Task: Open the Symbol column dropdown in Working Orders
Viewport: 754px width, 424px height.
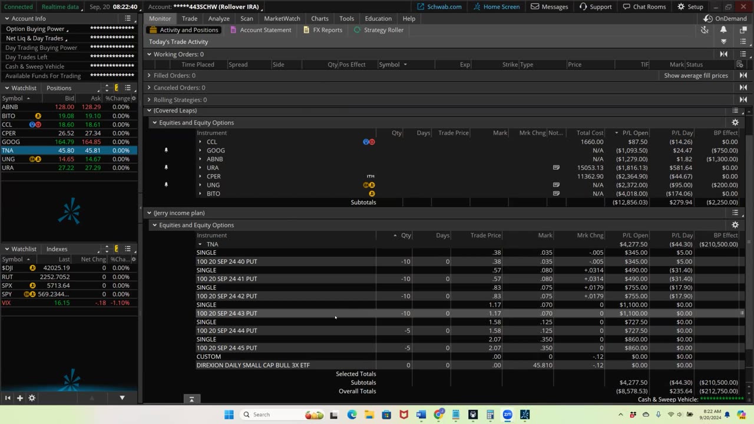Action: tap(405, 64)
